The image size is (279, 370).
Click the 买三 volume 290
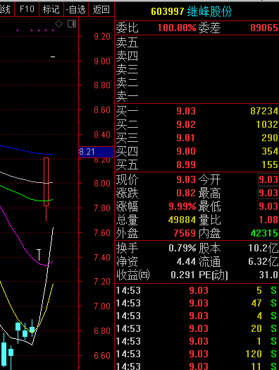click(x=270, y=138)
